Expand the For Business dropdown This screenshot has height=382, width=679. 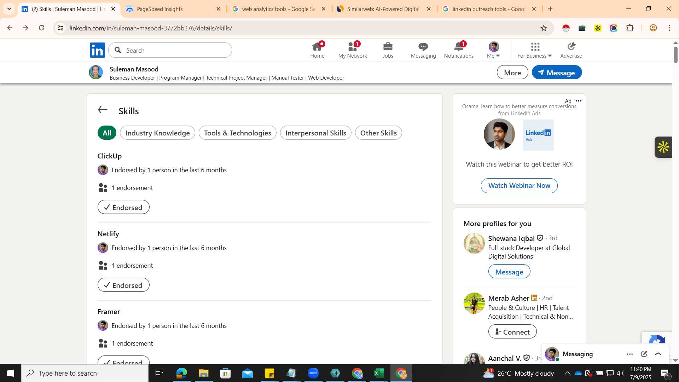pos(535,50)
